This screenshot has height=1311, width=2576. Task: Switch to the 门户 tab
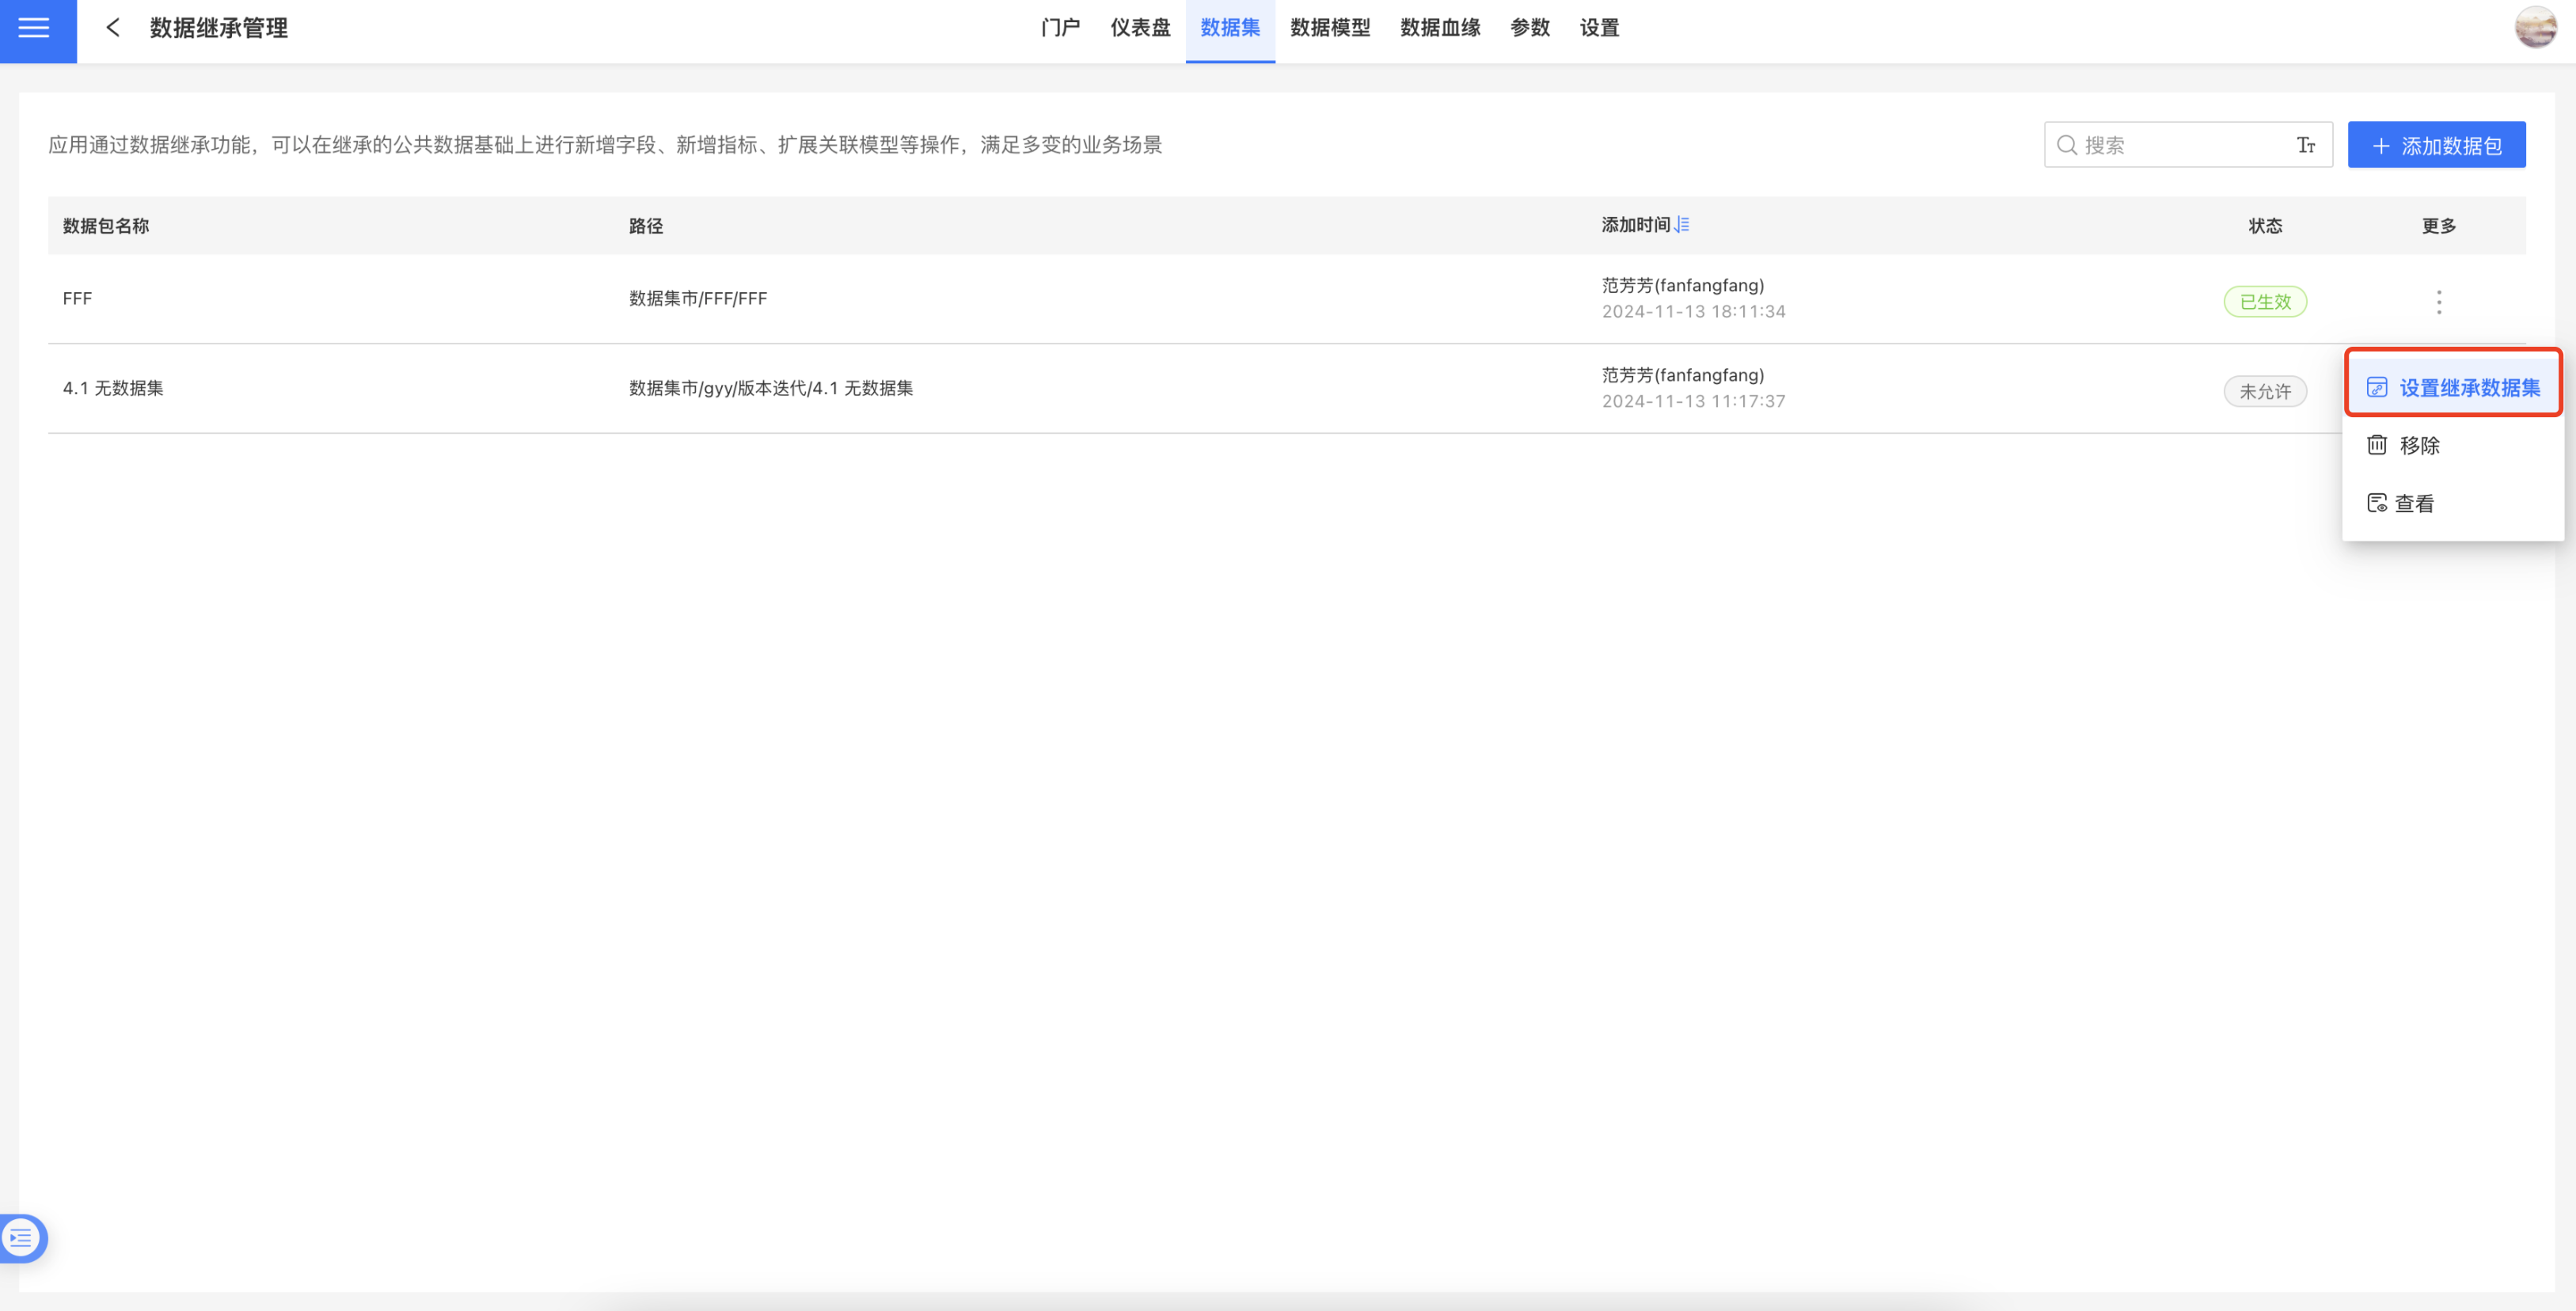1060,28
